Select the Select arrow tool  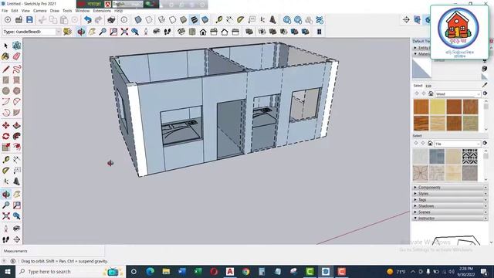(5, 46)
